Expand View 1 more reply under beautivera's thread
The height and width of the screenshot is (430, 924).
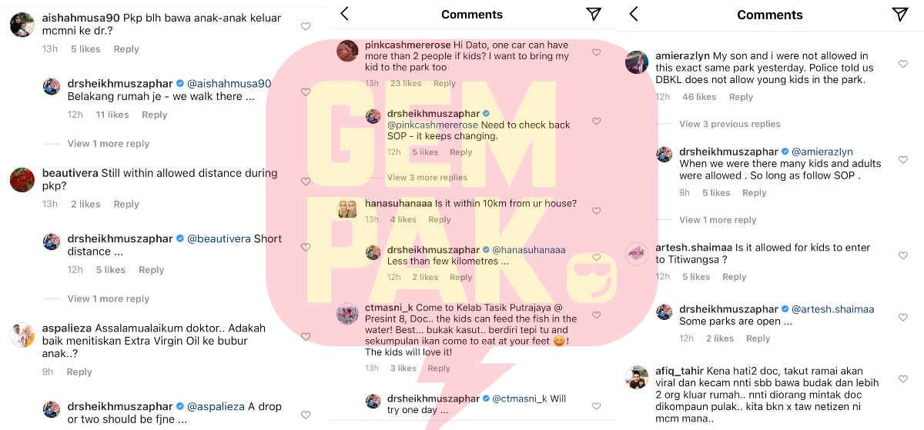(108, 298)
